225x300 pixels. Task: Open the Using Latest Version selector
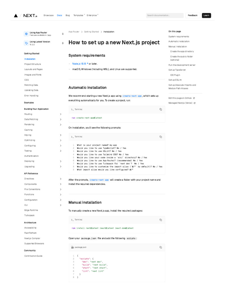44,43
